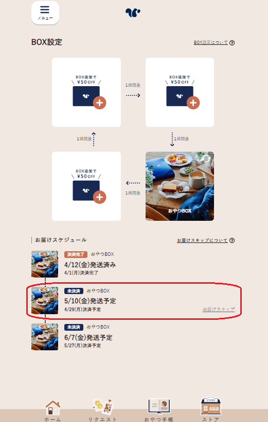Open the リクエスト tab

click(102, 410)
